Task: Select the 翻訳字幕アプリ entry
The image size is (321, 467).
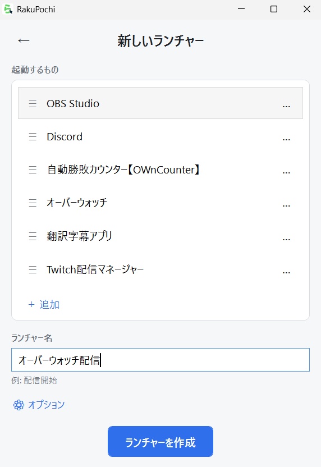Action: point(160,236)
